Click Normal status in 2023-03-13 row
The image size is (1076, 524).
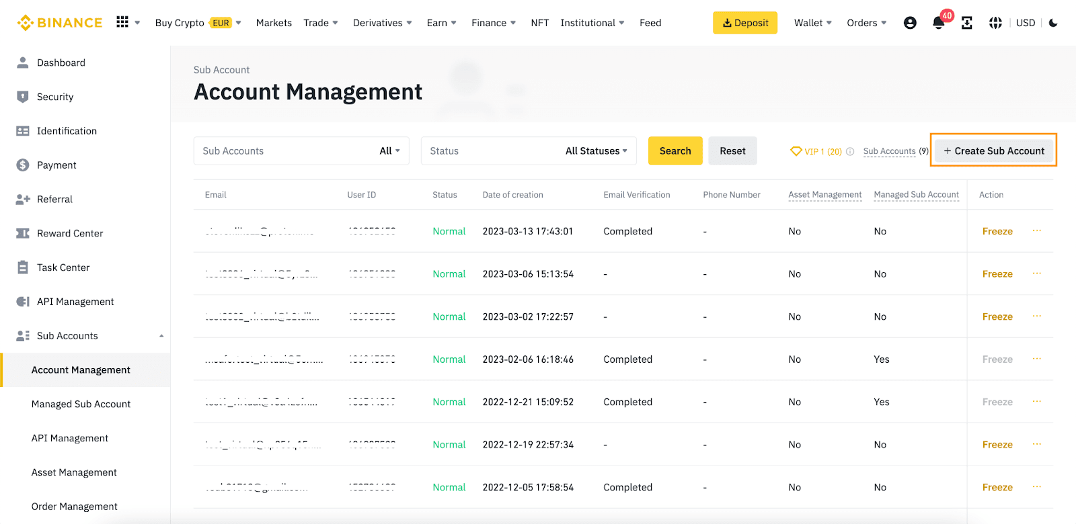click(x=449, y=231)
